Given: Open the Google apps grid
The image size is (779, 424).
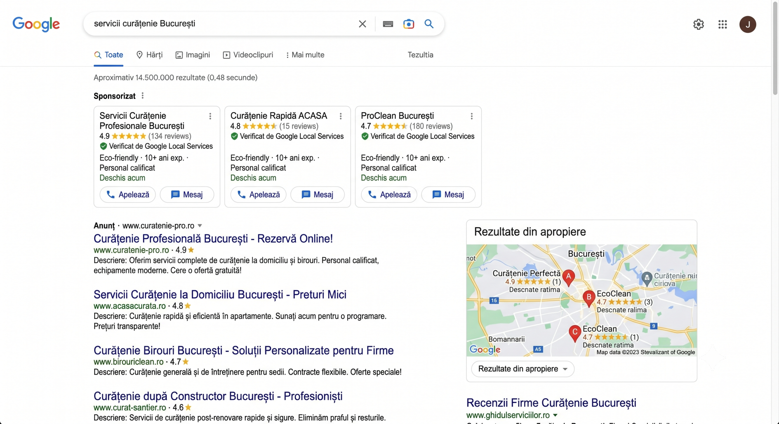Looking at the screenshot, I should point(722,24).
